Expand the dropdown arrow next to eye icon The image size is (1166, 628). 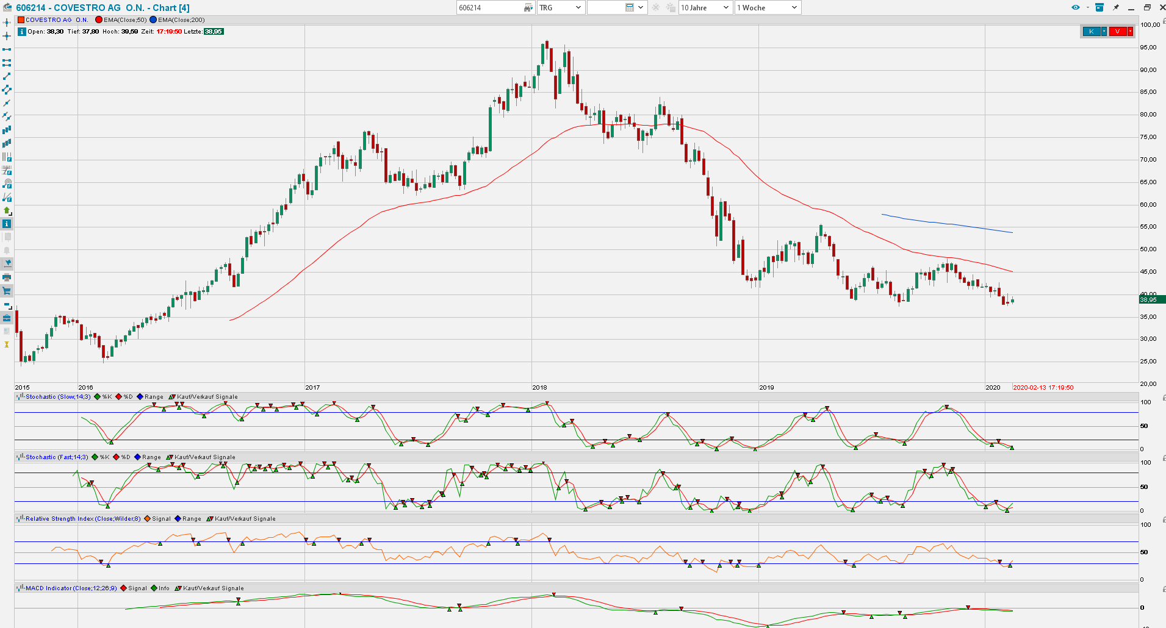[1087, 7]
